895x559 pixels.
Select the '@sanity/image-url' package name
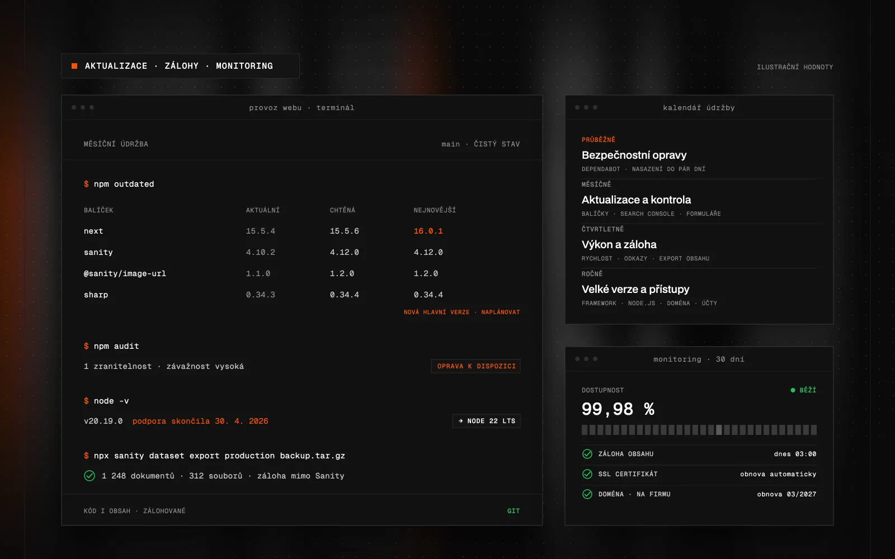coord(125,273)
